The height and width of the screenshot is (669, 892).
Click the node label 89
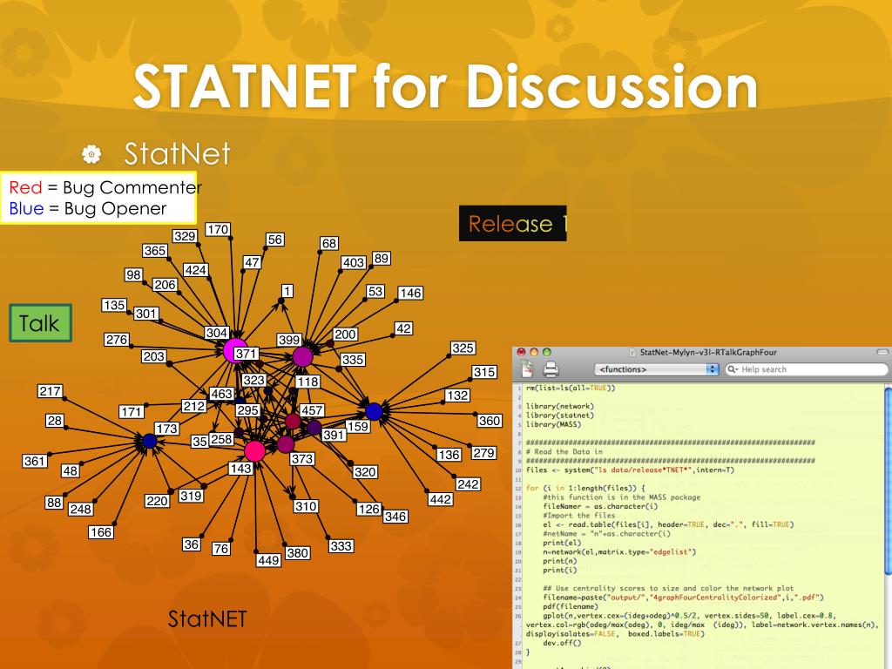(382, 258)
